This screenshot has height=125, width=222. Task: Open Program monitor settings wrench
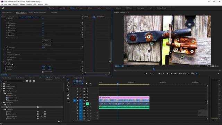[207, 66]
